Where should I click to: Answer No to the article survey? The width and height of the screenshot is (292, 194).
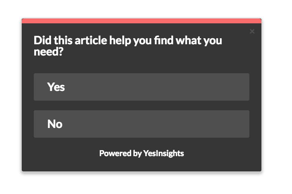point(141,124)
